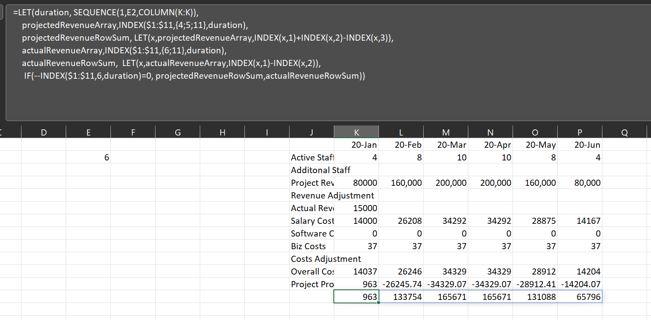Select 165671 cell in column N
This screenshot has height=320, width=651.
[490, 297]
